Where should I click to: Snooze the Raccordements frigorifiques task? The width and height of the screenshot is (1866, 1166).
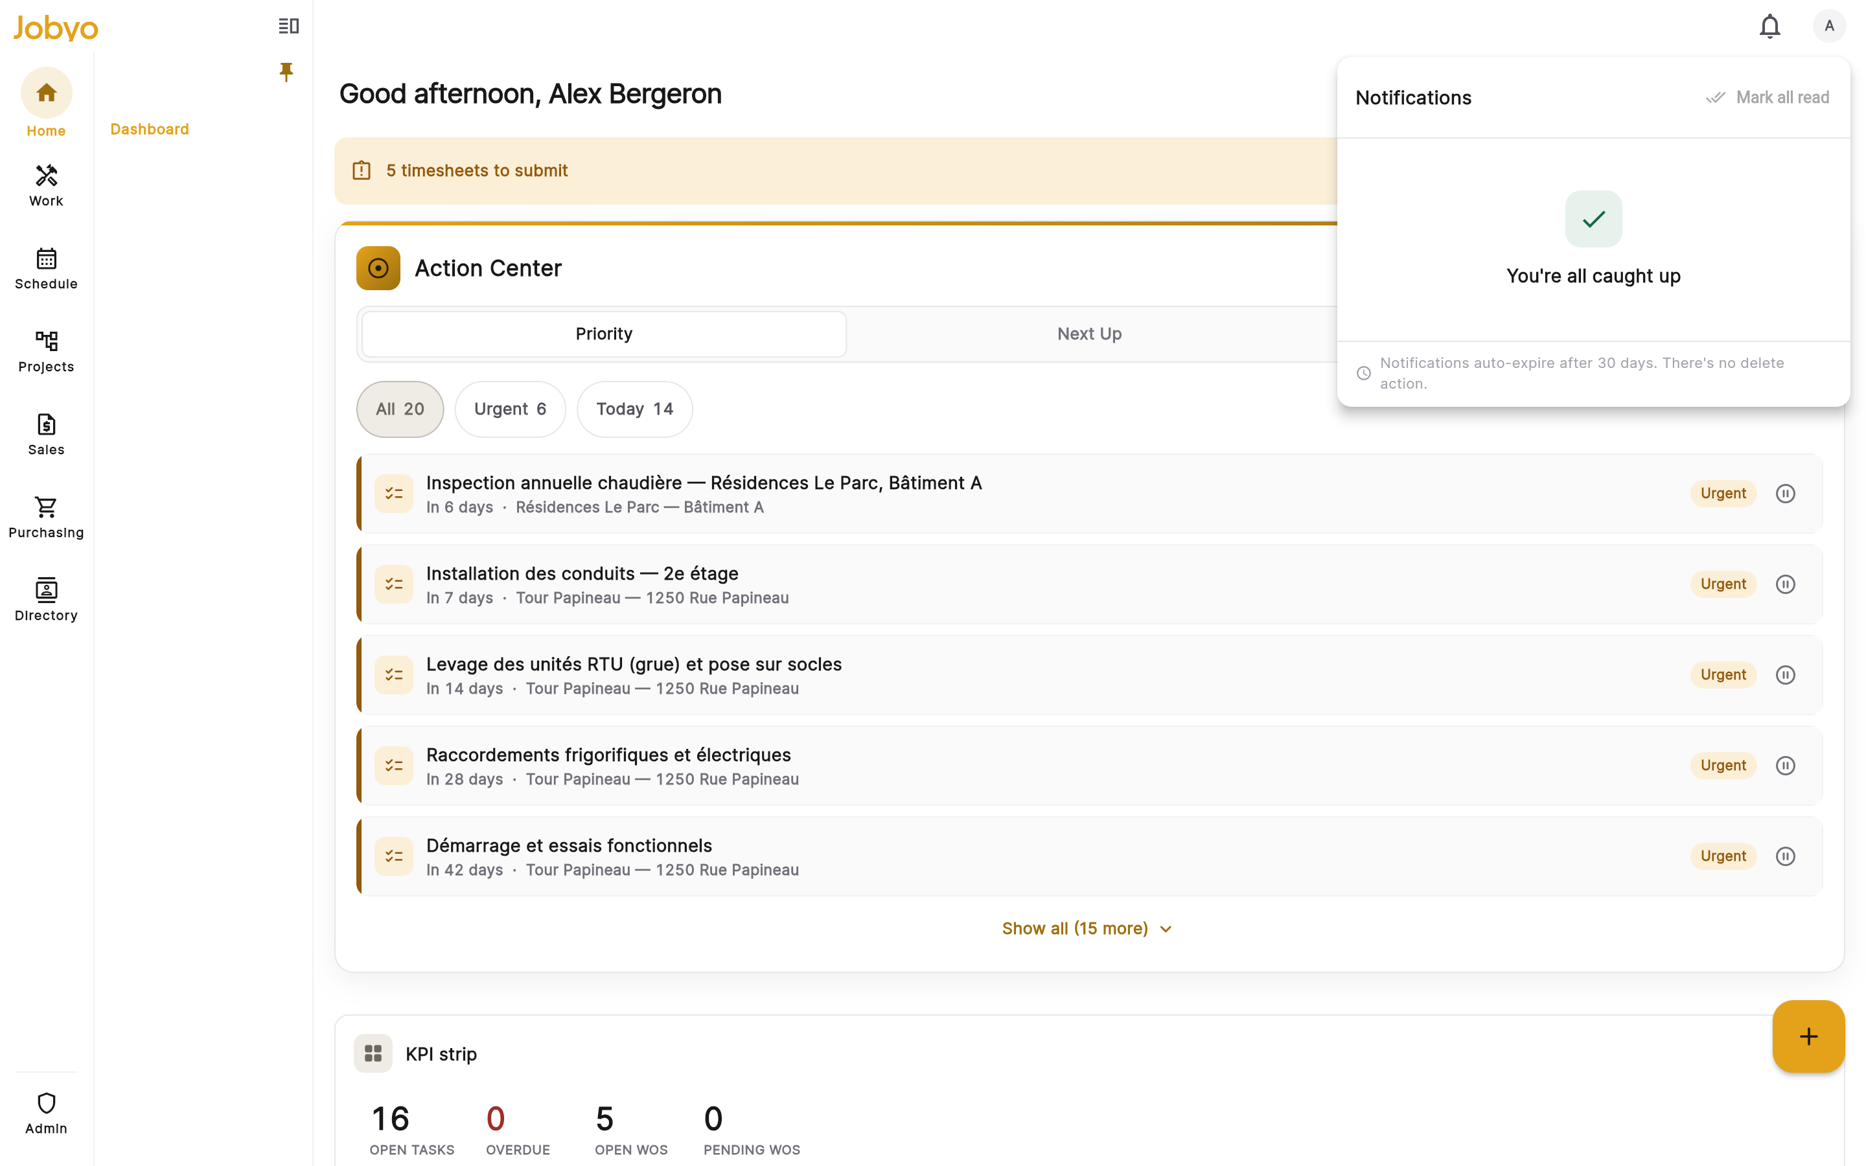click(x=1785, y=766)
